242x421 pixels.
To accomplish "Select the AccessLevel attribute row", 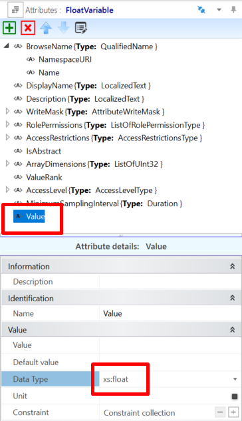I will click(92, 190).
